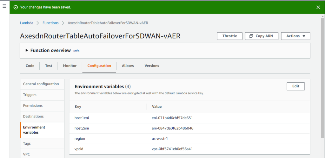Open the Versions tab
325x158 pixels.
(x=152, y=66)
